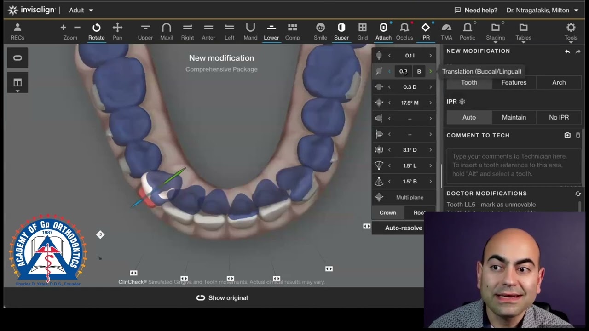Click the B direction toggle for translation
The width and height of the screenshot is (589, 331).
(x=419, y=71)
